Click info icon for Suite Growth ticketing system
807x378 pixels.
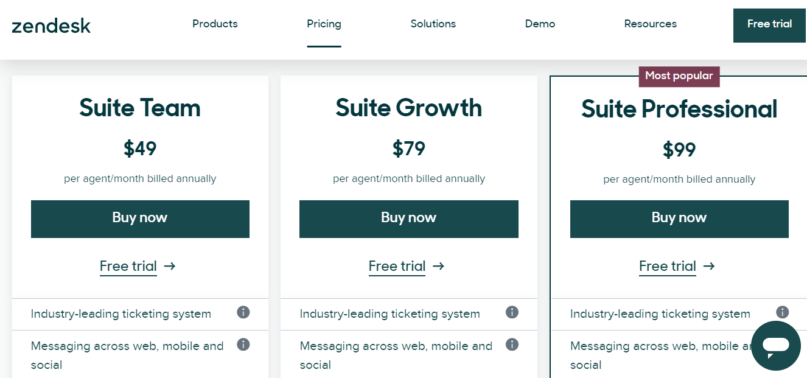(512, 313)
